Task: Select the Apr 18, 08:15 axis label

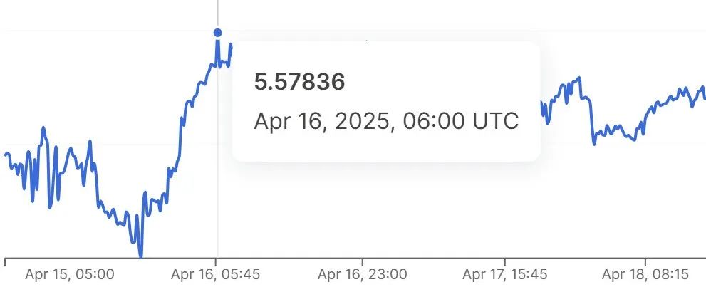Action: [645, 274]
